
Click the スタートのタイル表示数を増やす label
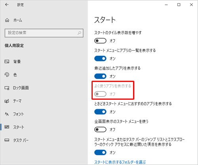click(118, 32)
